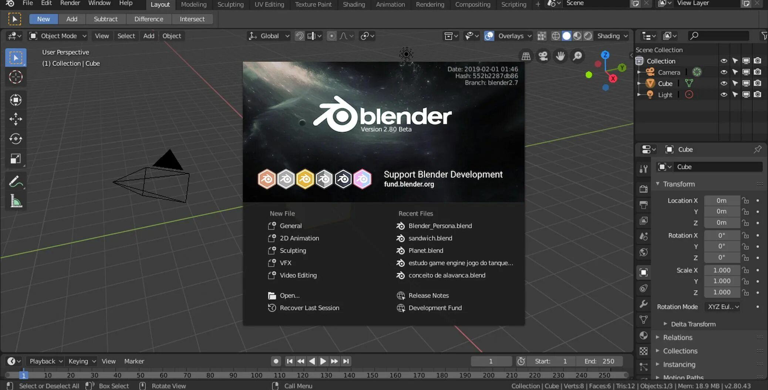Viewport: 768px width, 390px height.
Task: Click the Intersect selection mode button
Action: point(192,19)
